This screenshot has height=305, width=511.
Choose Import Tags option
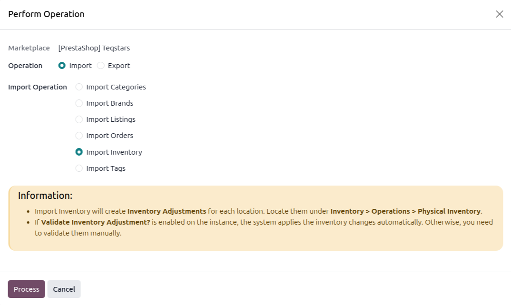[79, 168]
